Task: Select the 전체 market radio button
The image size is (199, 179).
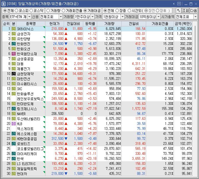Action: (x=5, y=11)
